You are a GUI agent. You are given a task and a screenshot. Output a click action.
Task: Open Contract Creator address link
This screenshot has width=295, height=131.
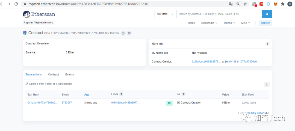point(206,62)
